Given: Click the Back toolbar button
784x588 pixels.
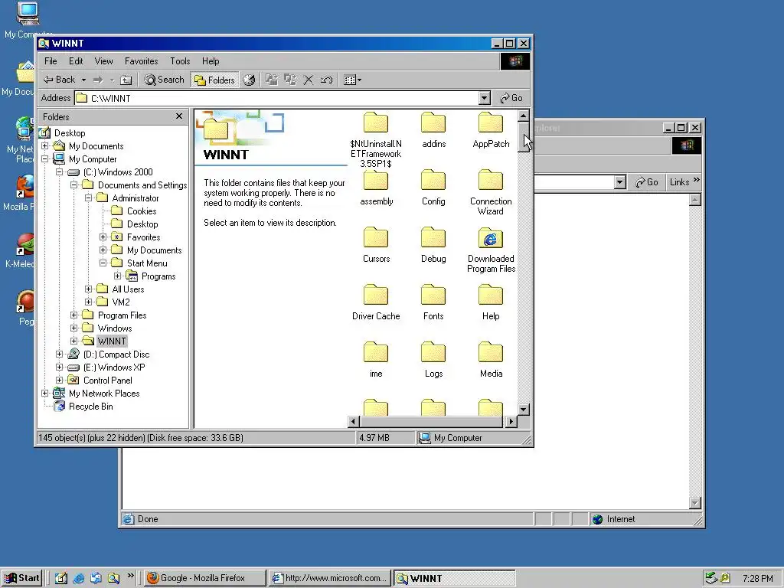Looking at the screenshot, I should coord(58,80).
